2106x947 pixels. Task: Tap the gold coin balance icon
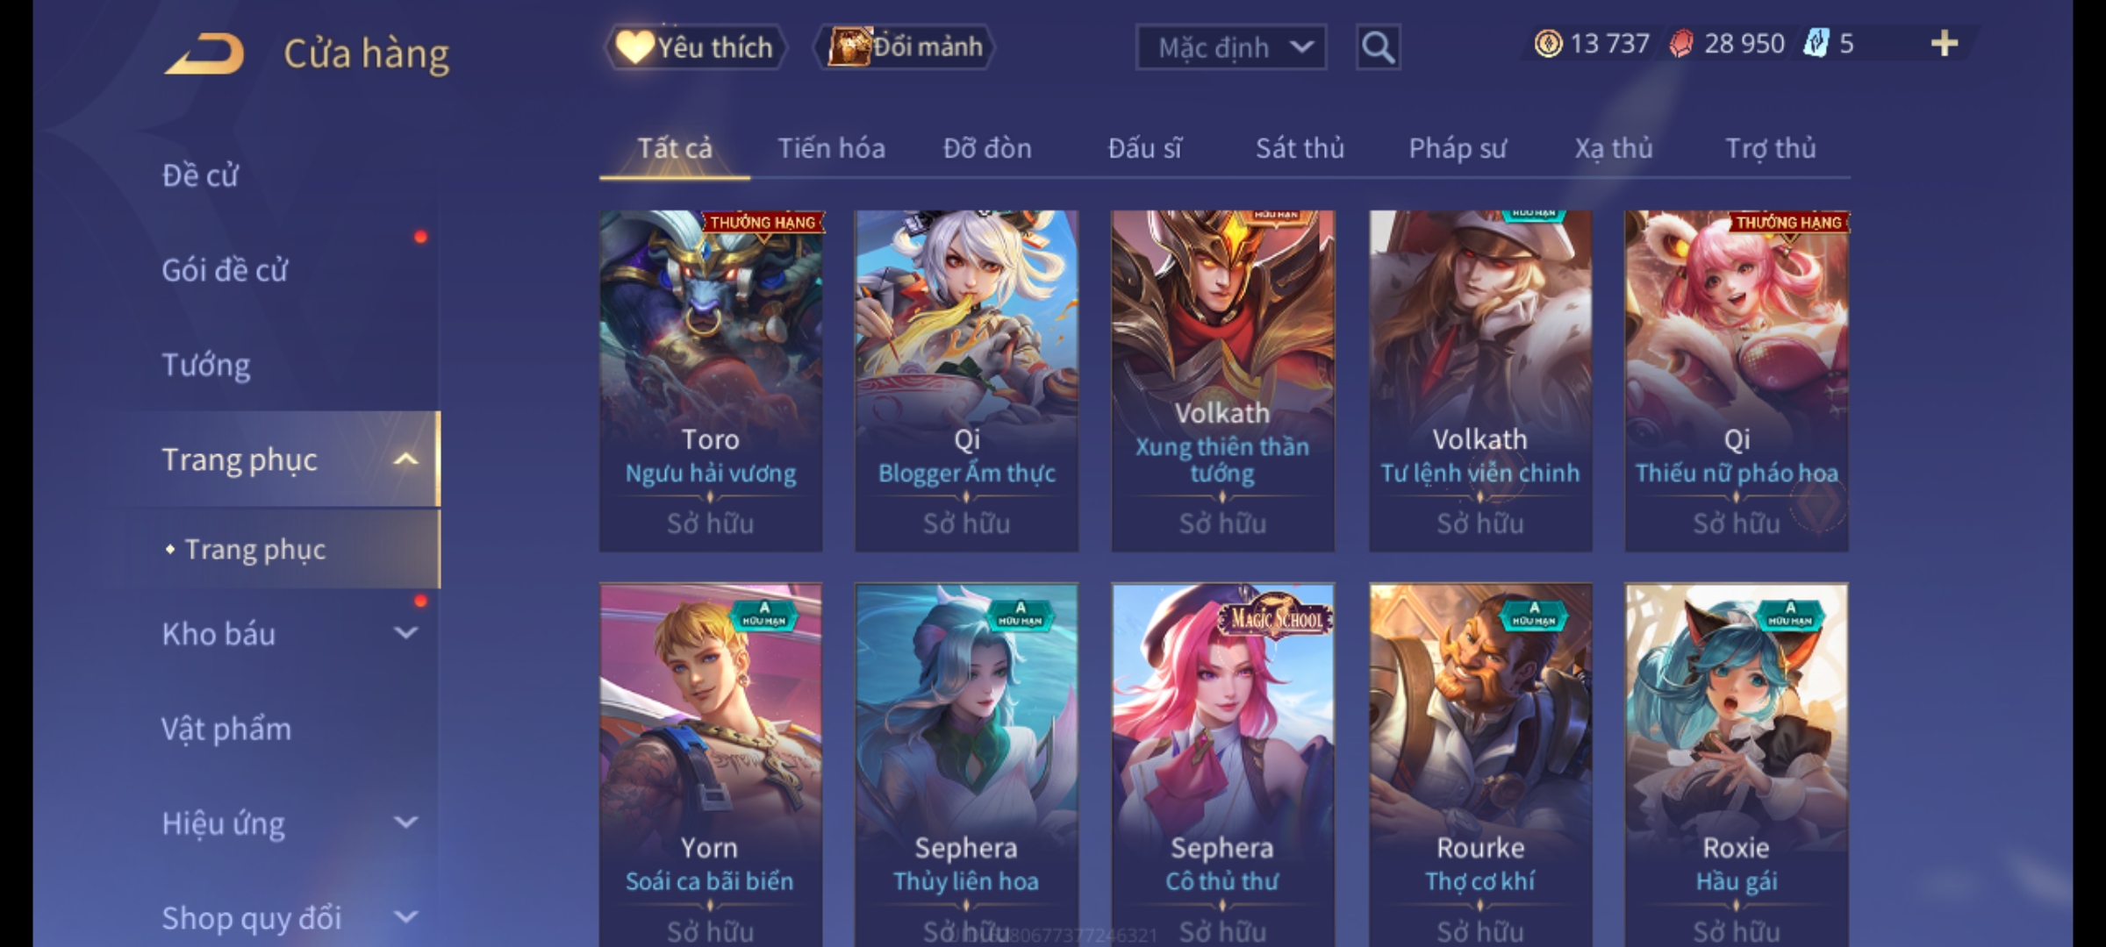[1548, 44]
